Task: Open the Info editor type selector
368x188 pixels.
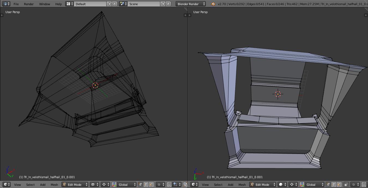Action: pos(7,4)
